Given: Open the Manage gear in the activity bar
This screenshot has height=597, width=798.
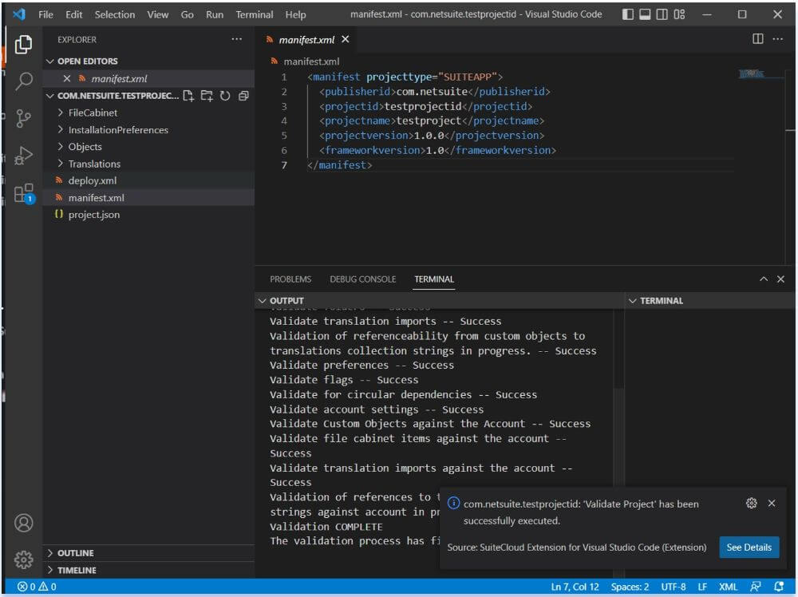Looking at the screenshot, I should (23, 559).
